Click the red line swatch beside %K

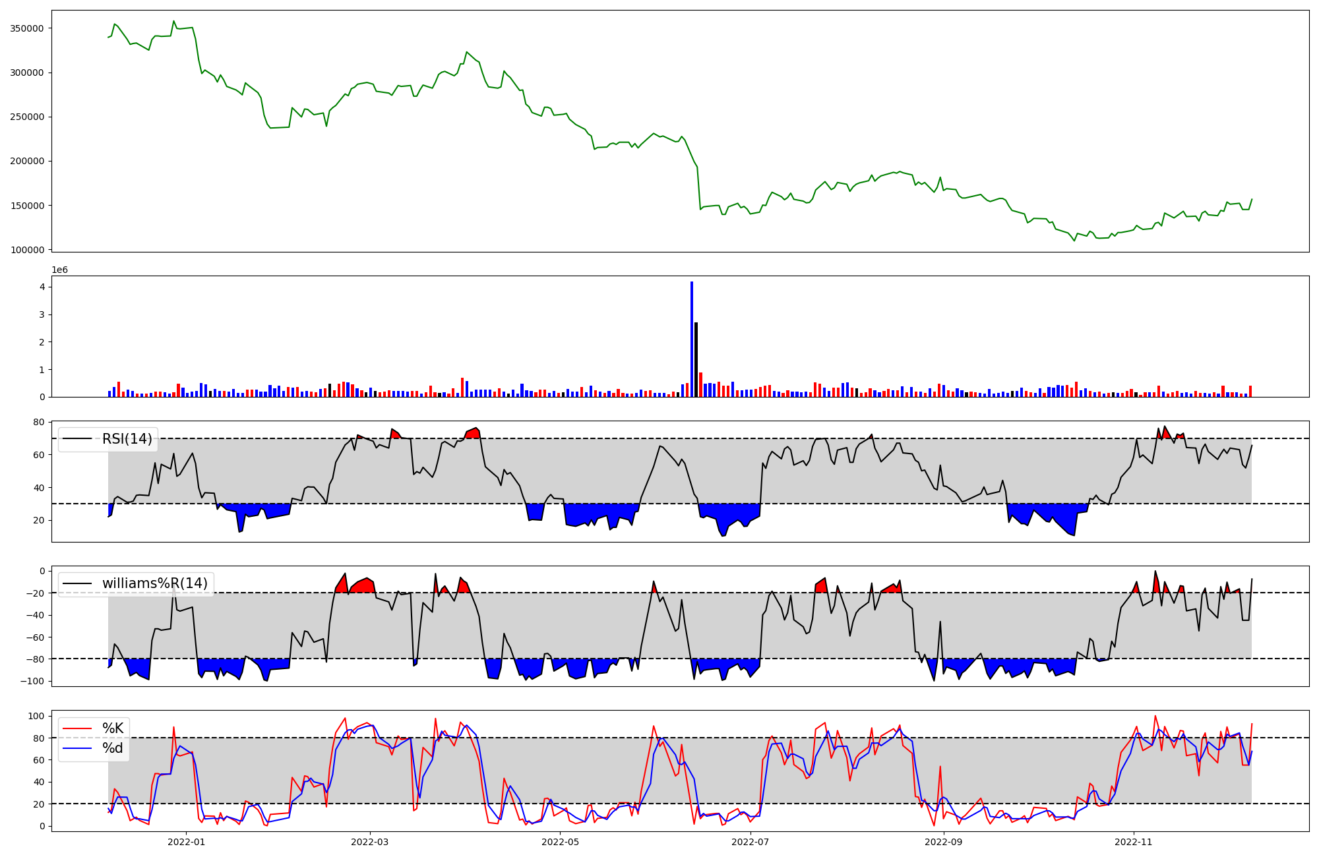pyautogui.click(x=77, y=728)
